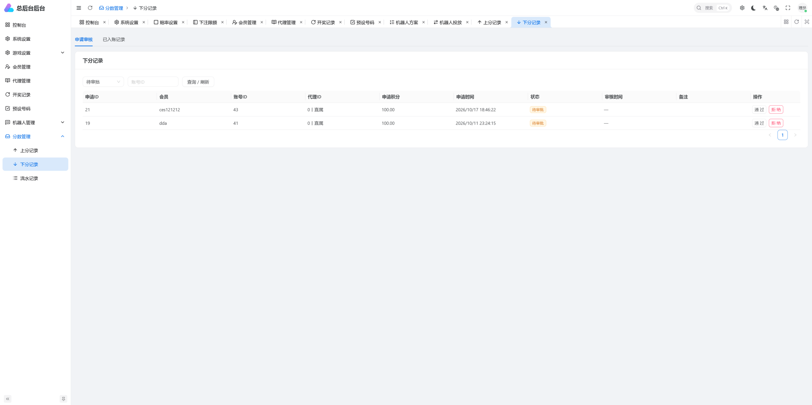The image size is (812, 405).
Task: Open 上分记录 in the sidebar
Action: click(35, 150)
